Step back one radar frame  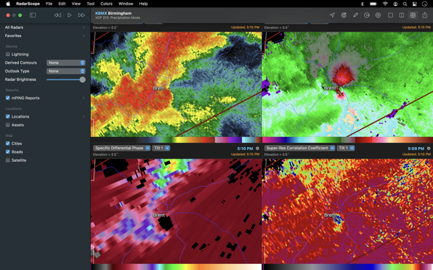click(57, 15)
